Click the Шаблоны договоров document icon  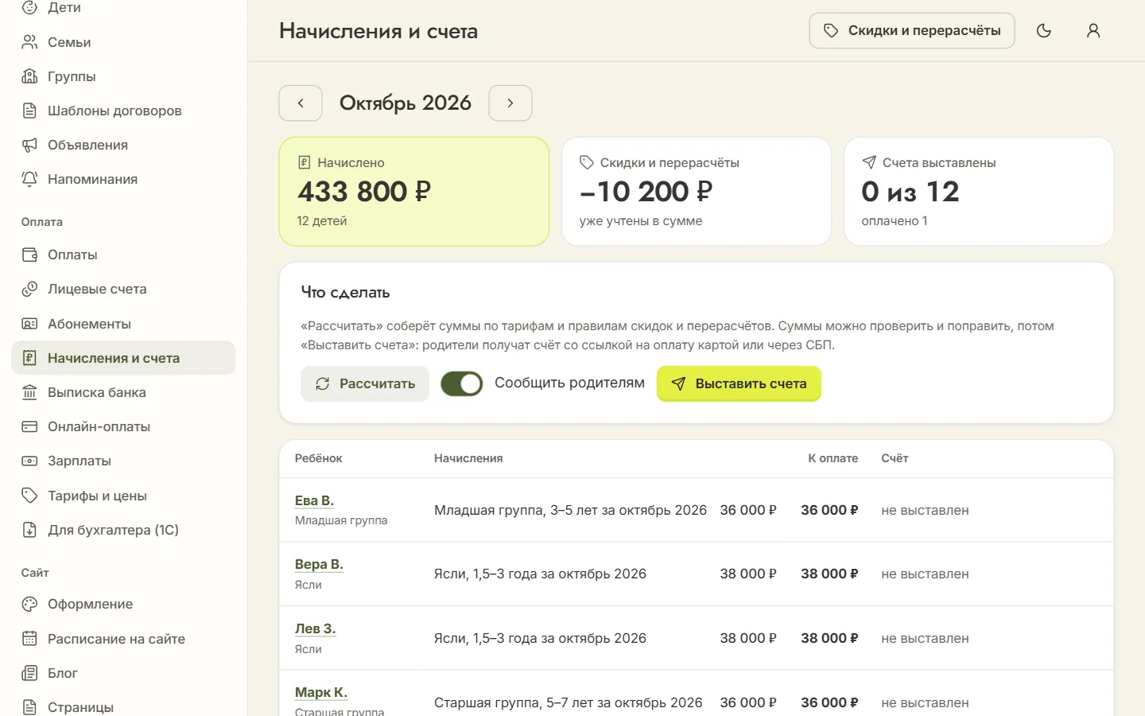[x=29, y=111]
